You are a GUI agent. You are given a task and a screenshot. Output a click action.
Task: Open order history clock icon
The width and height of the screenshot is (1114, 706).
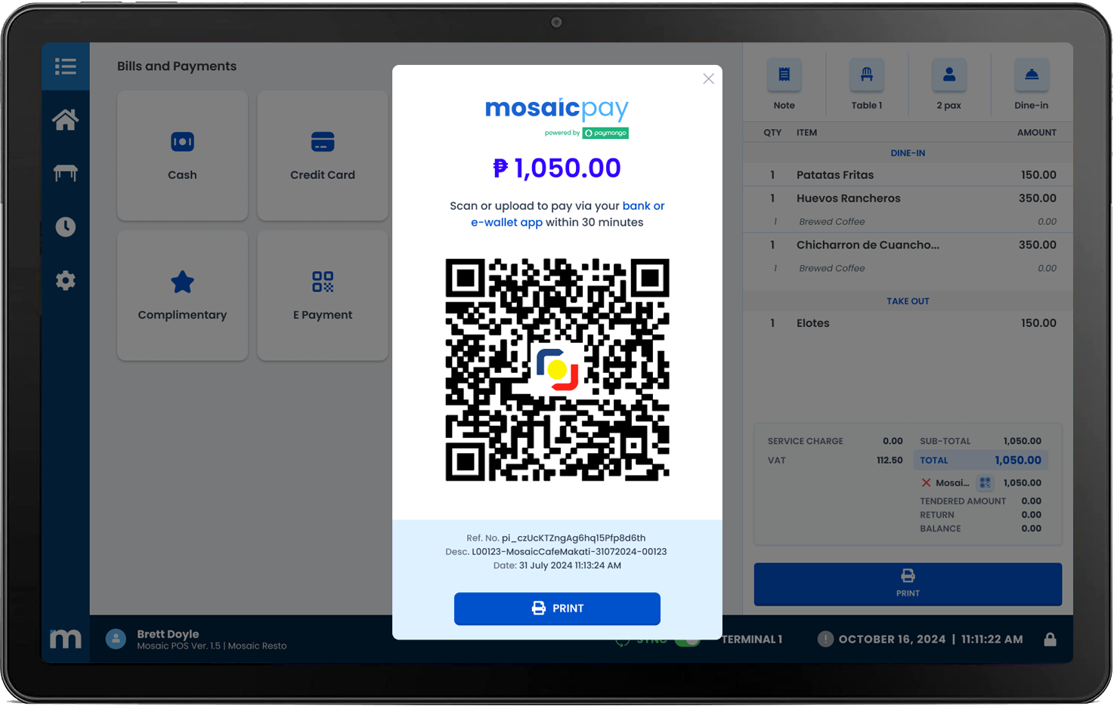[66, 227]
